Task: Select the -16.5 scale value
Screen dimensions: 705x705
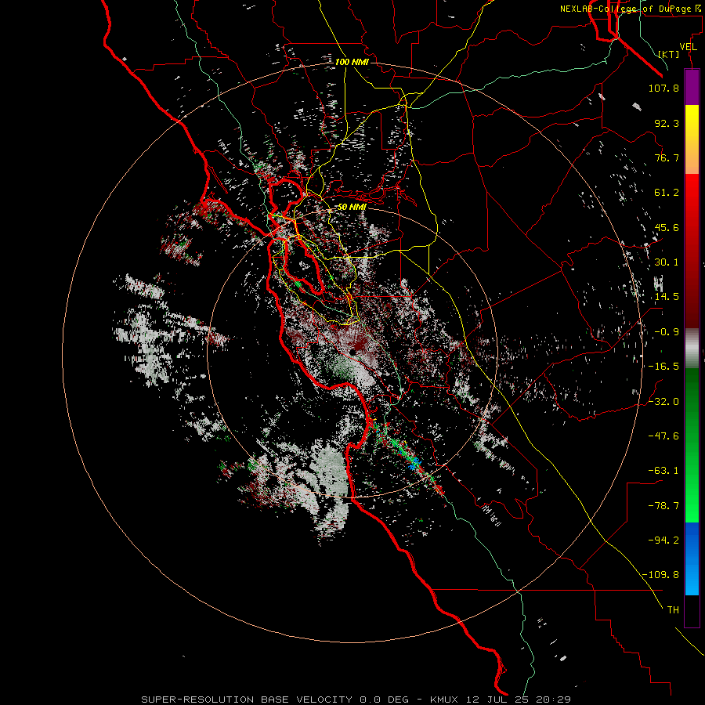Action: [x=663, y=367]
